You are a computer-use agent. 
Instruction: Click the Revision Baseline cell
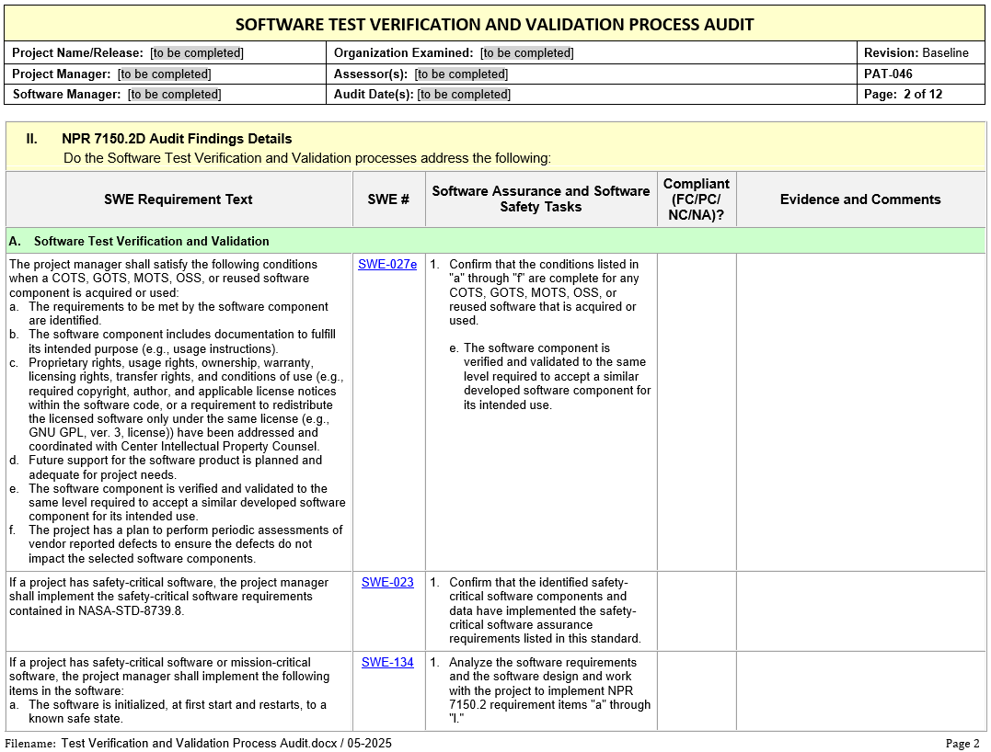click(x=916, y=53)
